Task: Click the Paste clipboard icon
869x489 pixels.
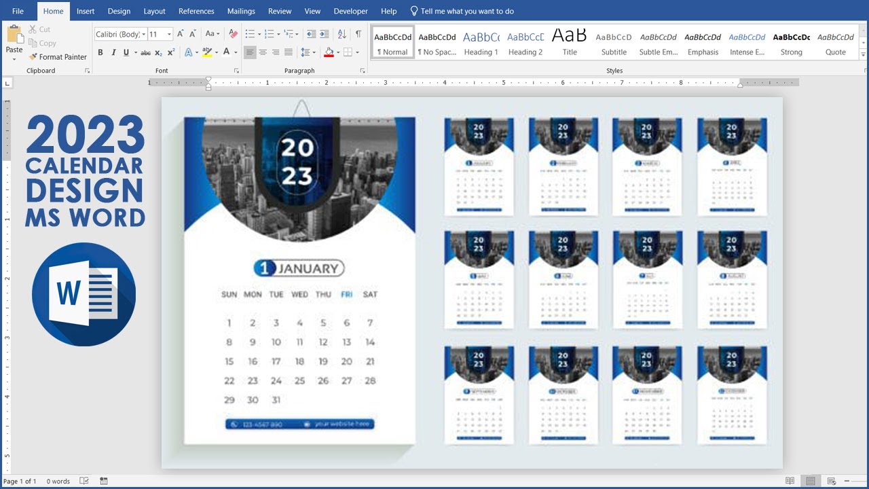Action: (x=14, y=34)
